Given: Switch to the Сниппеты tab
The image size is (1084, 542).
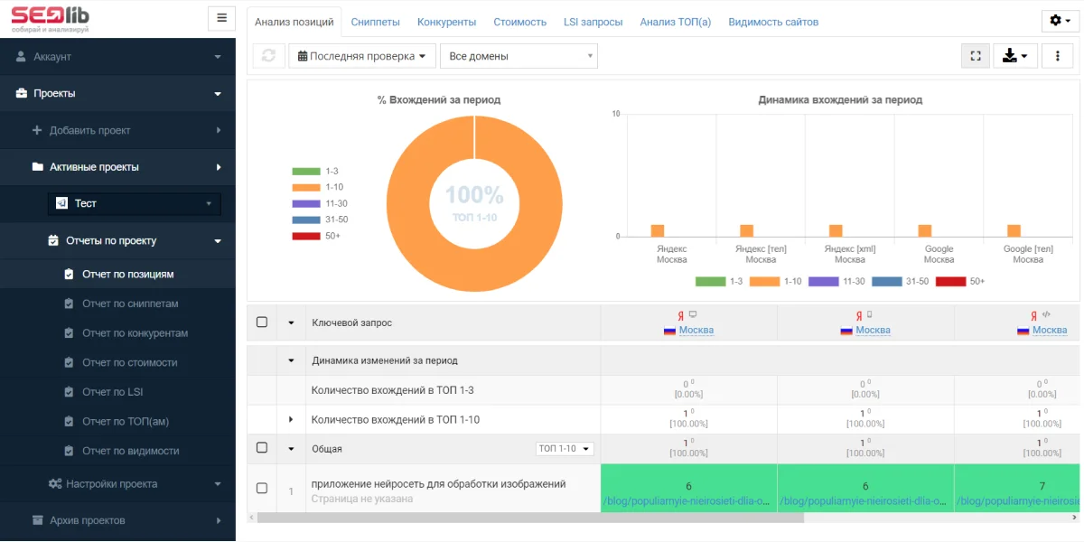Looking at the screenshot, I should coord(376,22).
